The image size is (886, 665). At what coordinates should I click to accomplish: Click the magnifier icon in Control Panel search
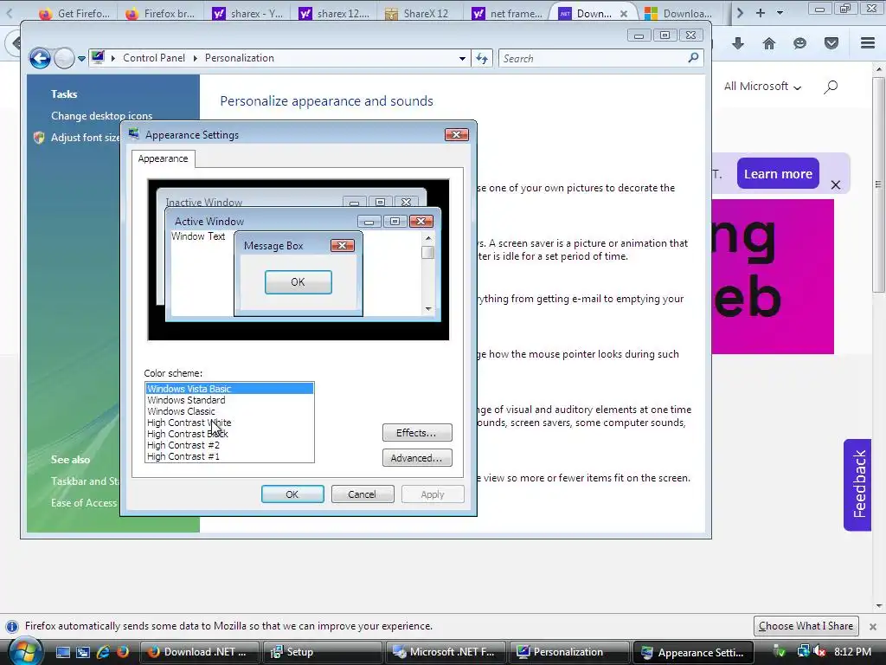tap(693, 58)
